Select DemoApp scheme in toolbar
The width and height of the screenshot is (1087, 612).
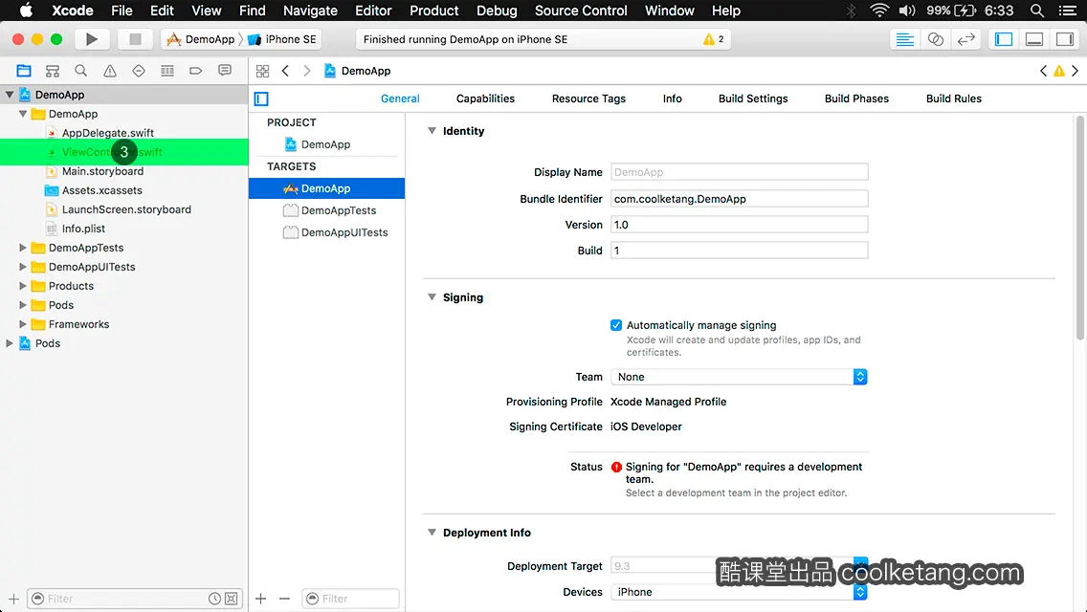(201, 39)
